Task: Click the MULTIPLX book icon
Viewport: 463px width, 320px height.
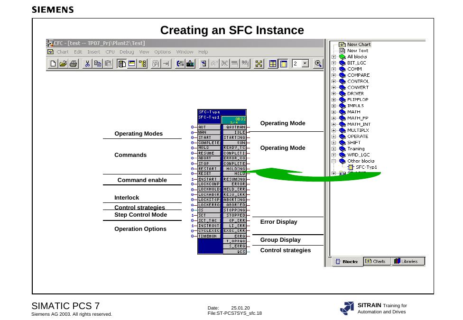Action: (342, 130)
